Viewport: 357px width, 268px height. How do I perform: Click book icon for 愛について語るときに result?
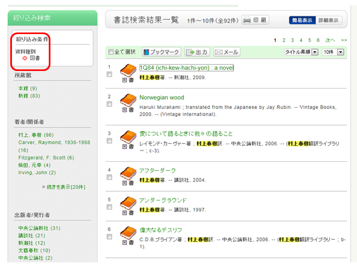pos(128,137)
